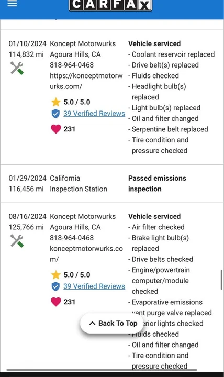Tap the pink heart in first record
The image size is (224, 377).
pyautogui.click(x=56, y=129)
